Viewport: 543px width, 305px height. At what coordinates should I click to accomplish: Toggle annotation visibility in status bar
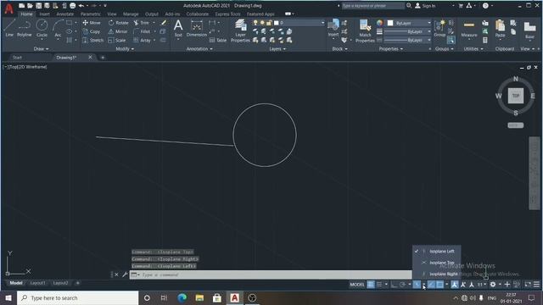(x=455, y=285)
